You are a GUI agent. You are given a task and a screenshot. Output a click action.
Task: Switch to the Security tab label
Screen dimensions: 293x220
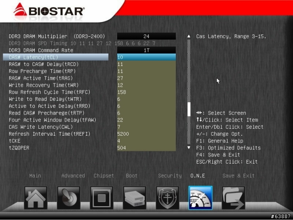(x=170, y=176)
